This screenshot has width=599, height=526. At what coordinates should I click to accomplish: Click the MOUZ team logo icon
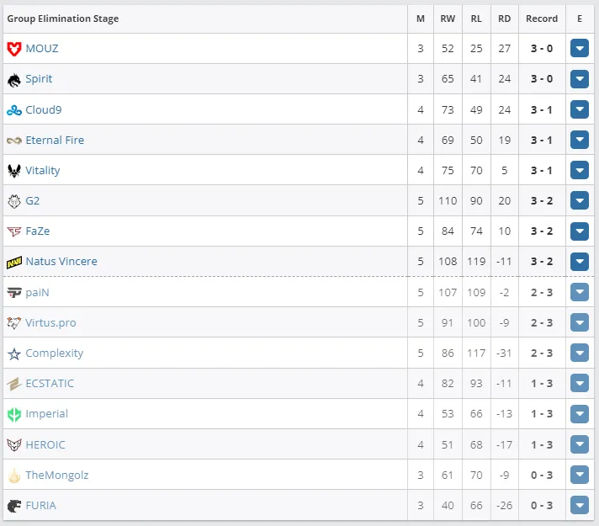[14, 49]
